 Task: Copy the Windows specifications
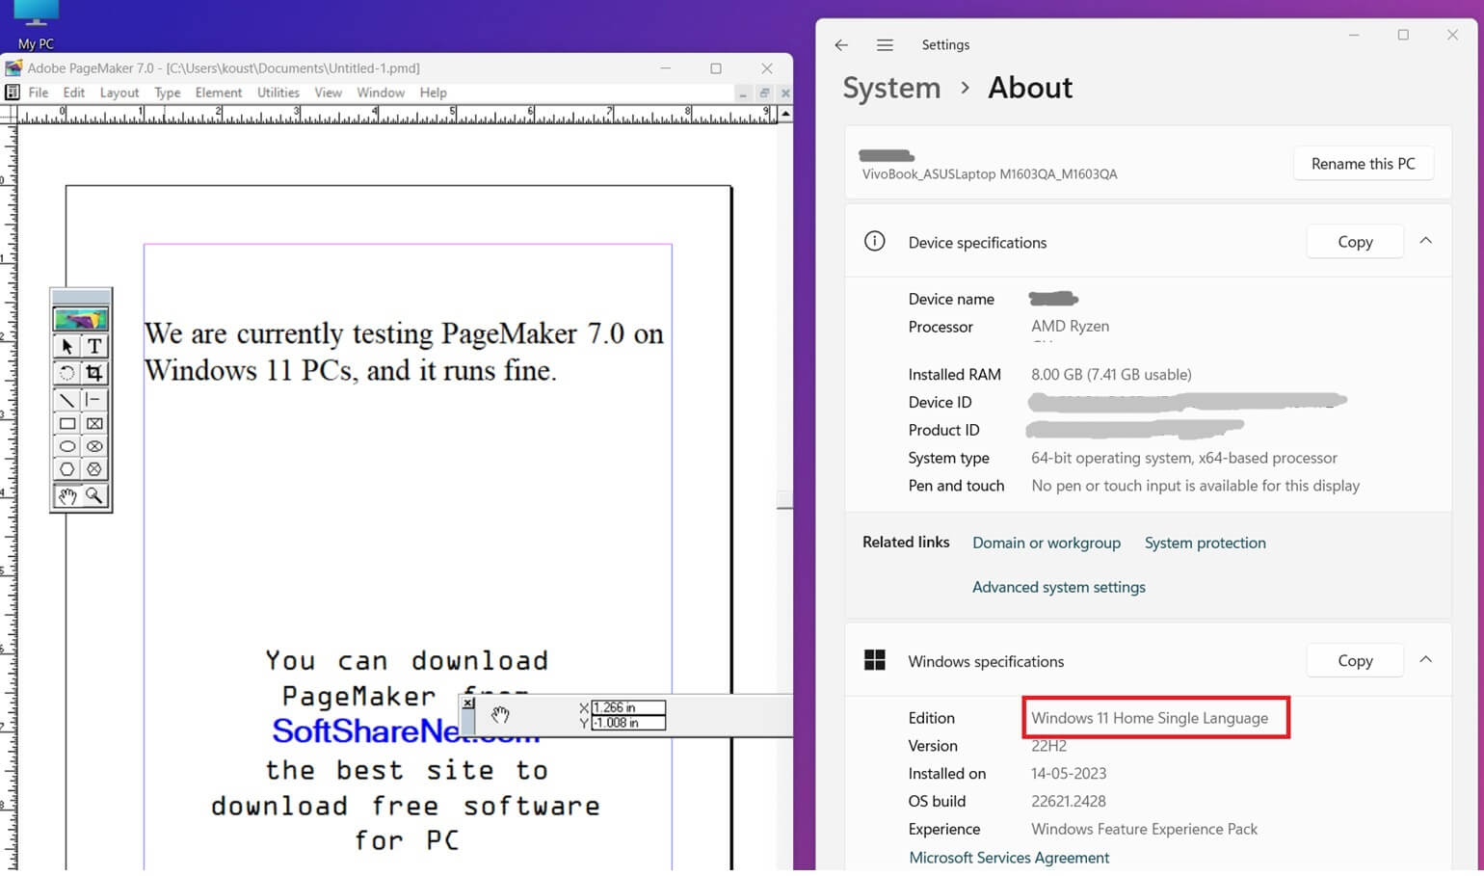point(1355,660)
